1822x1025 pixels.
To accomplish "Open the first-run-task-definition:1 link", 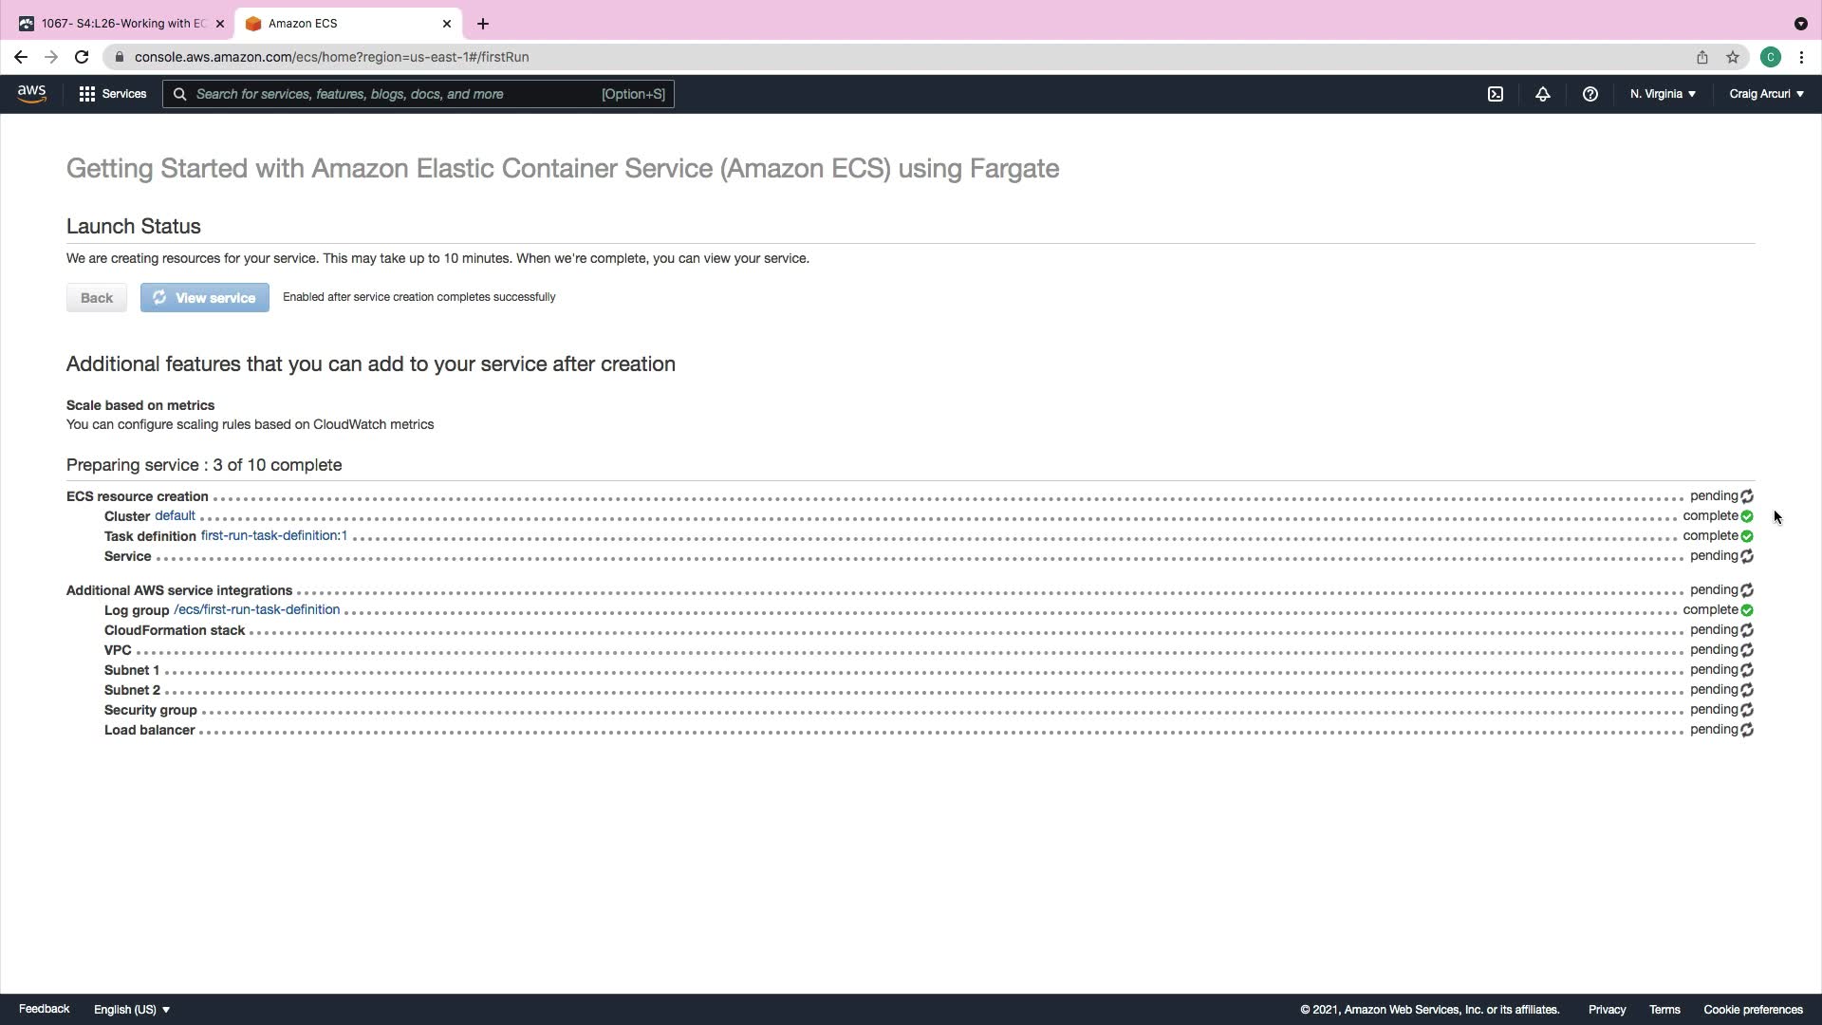I will pyautogui.click(x=273, y=535).
